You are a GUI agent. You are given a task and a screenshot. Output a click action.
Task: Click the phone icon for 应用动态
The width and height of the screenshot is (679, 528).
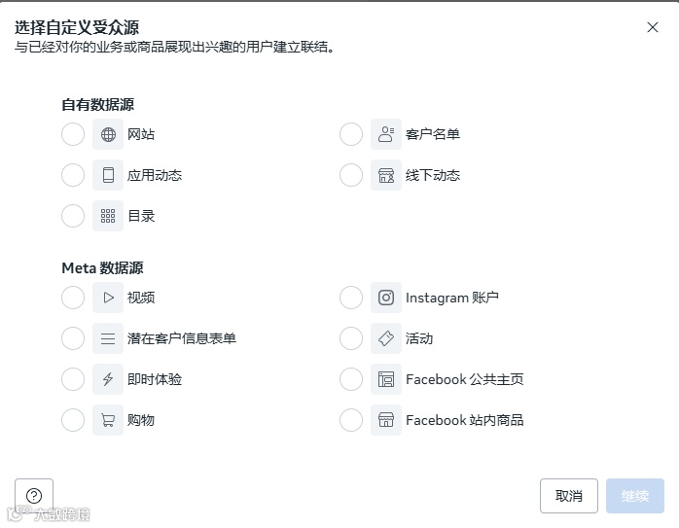[x=108, y=175]
